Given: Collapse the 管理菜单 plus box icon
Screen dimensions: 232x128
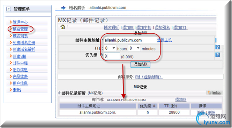Looking at the screenshot, I should click(x=9, y=9).
